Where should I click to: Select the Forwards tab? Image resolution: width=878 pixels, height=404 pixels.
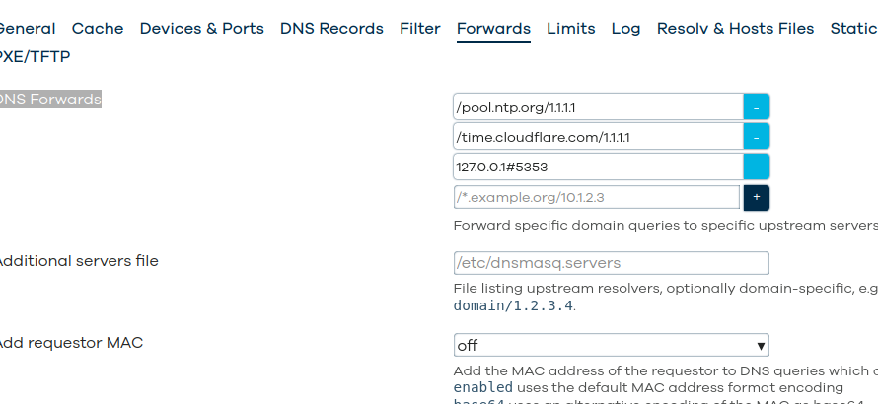tap(493, 28)
